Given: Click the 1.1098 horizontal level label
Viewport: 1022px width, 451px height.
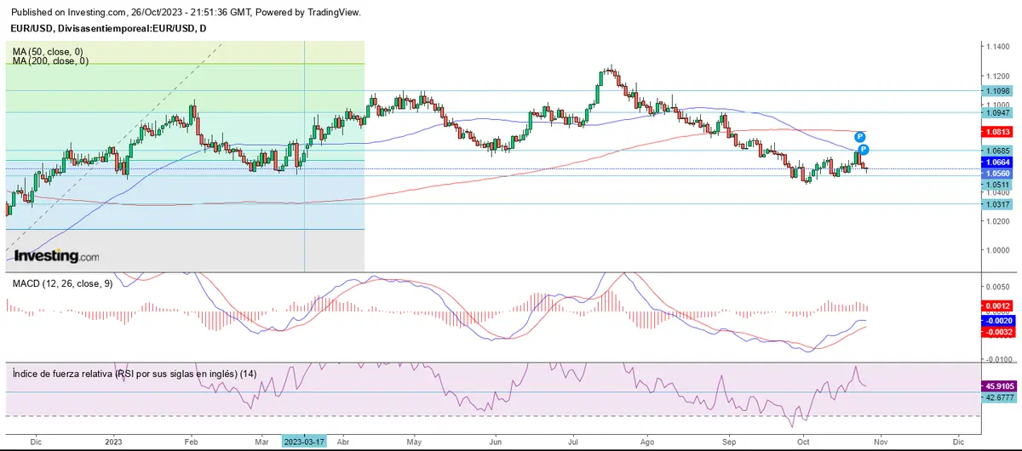Looking at the screenshot, I should point(997,90).
